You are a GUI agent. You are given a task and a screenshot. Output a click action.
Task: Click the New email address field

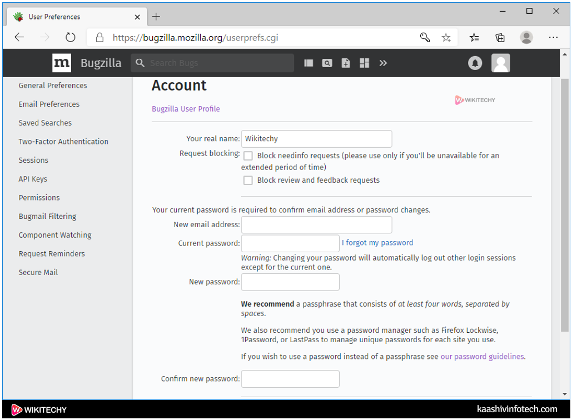[316, 225]
